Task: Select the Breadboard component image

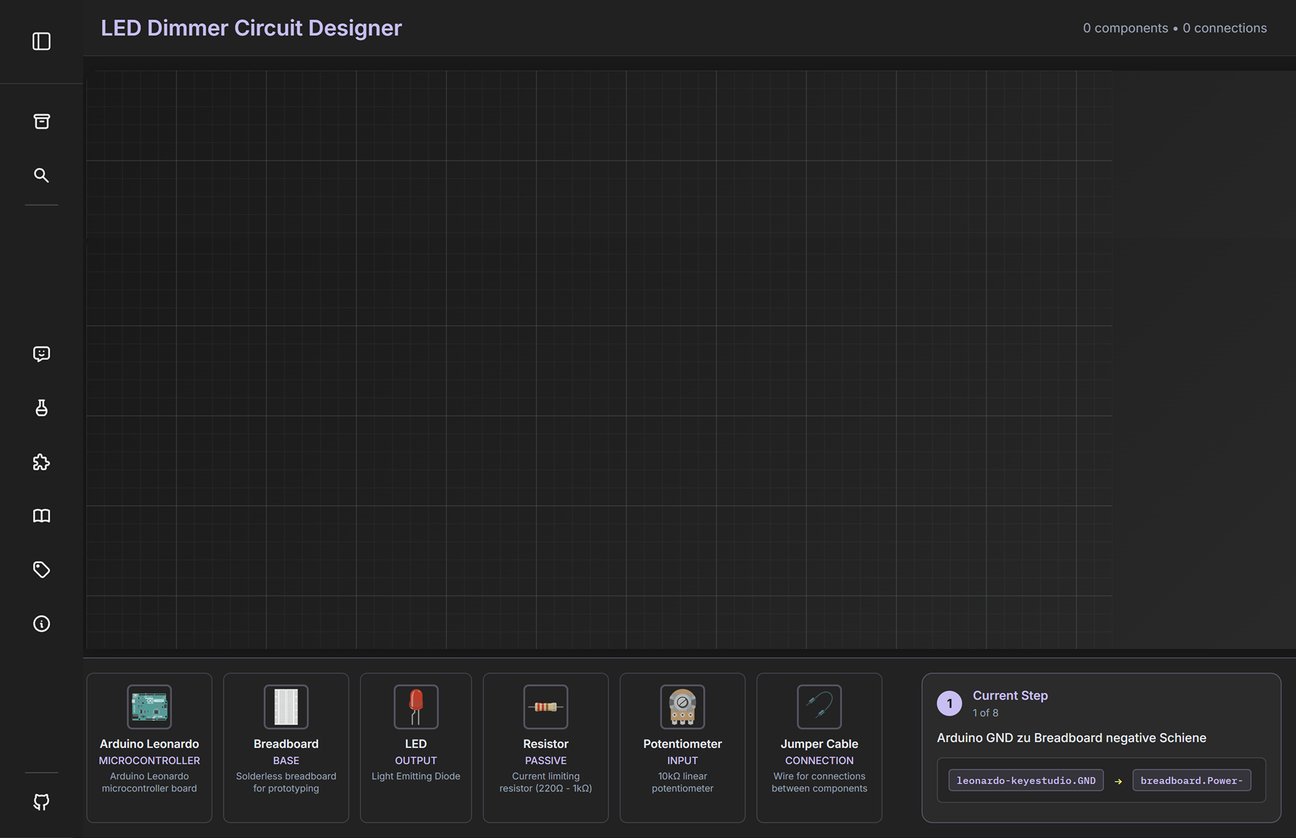Action: [x=286, y=707]
